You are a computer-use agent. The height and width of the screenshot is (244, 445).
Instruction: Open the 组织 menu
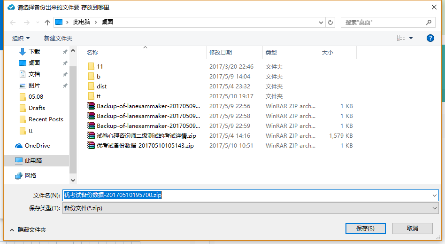coord(21,38)
